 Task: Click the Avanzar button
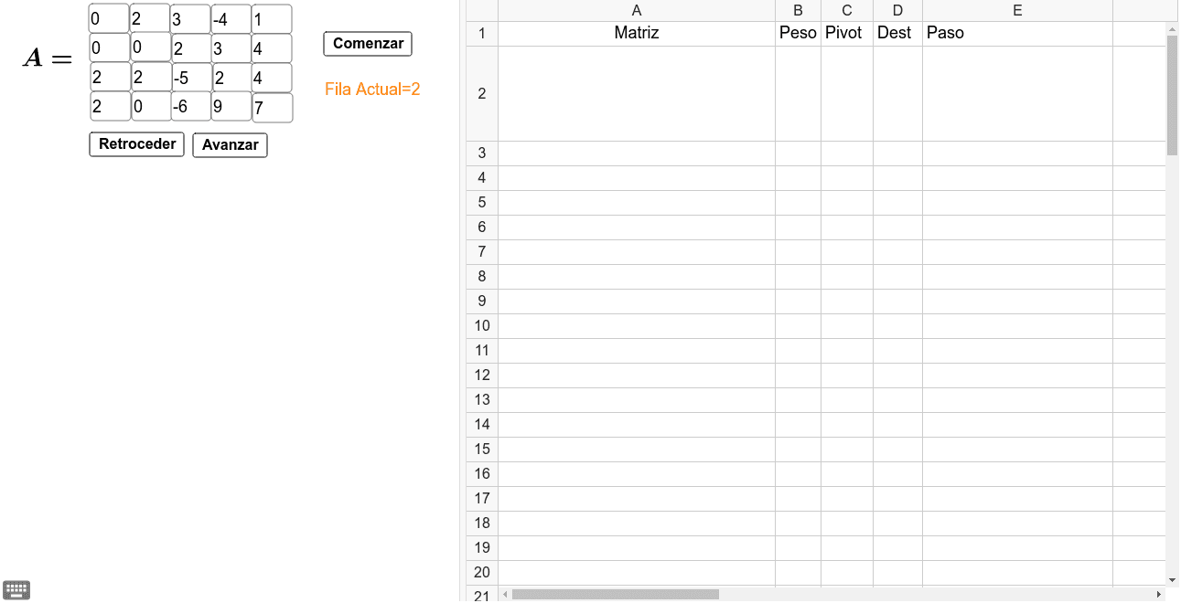coord(230,145)
